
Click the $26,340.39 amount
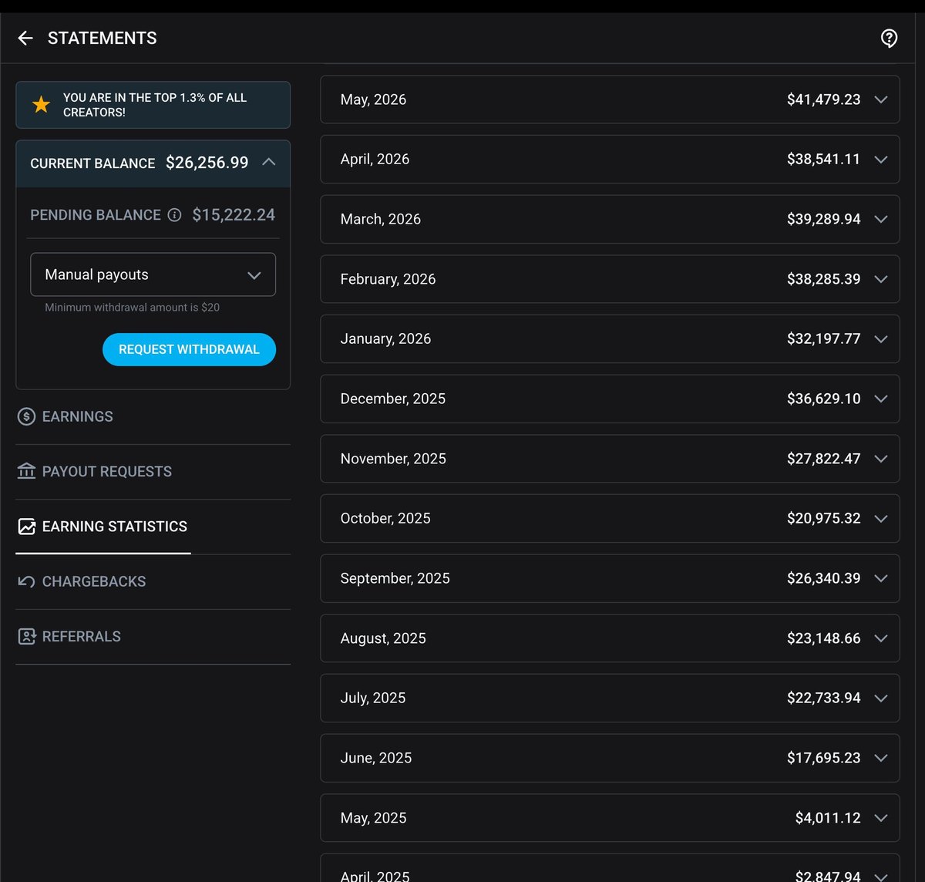(x=823, y=578)
